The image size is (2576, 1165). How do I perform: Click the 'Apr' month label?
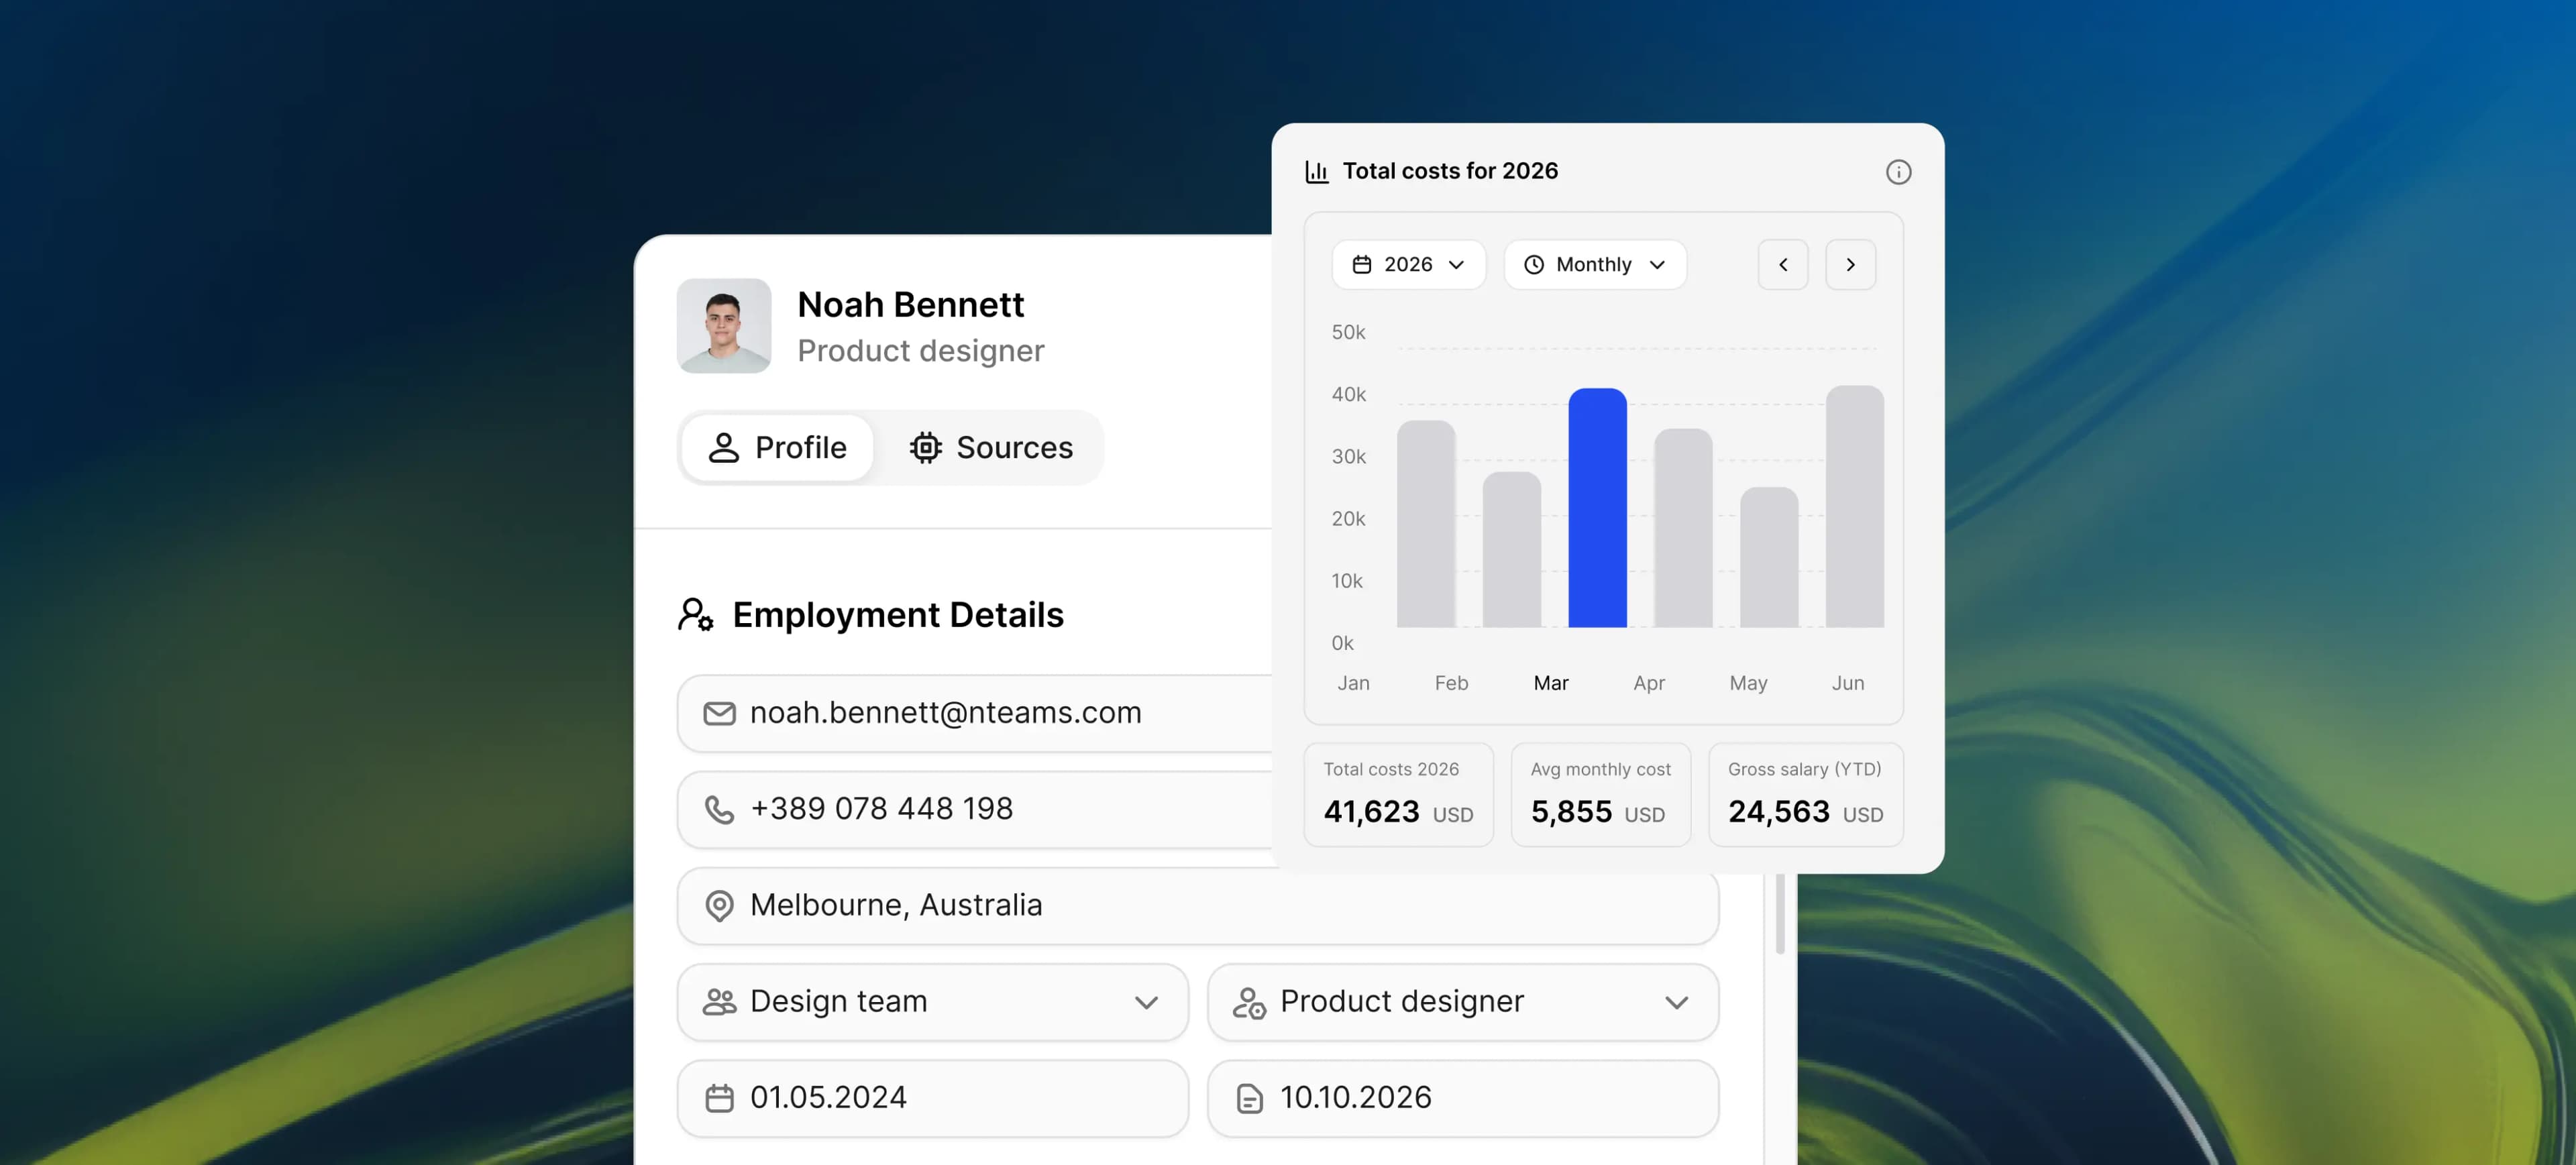pyautogui.click(x=1649, y=683)
